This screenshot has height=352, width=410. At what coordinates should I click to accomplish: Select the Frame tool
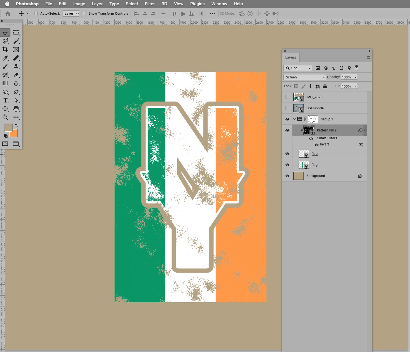tap(16, 49)
